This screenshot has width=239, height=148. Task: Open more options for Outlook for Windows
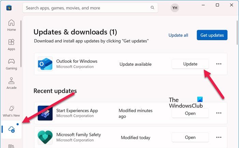[x=219, y=64]
